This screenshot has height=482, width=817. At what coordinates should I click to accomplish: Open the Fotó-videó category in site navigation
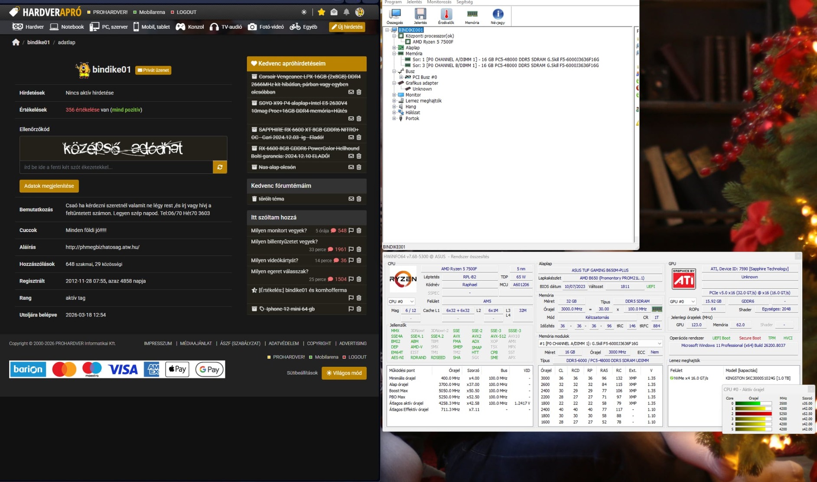pyautogui.click(x=266, y=27)
